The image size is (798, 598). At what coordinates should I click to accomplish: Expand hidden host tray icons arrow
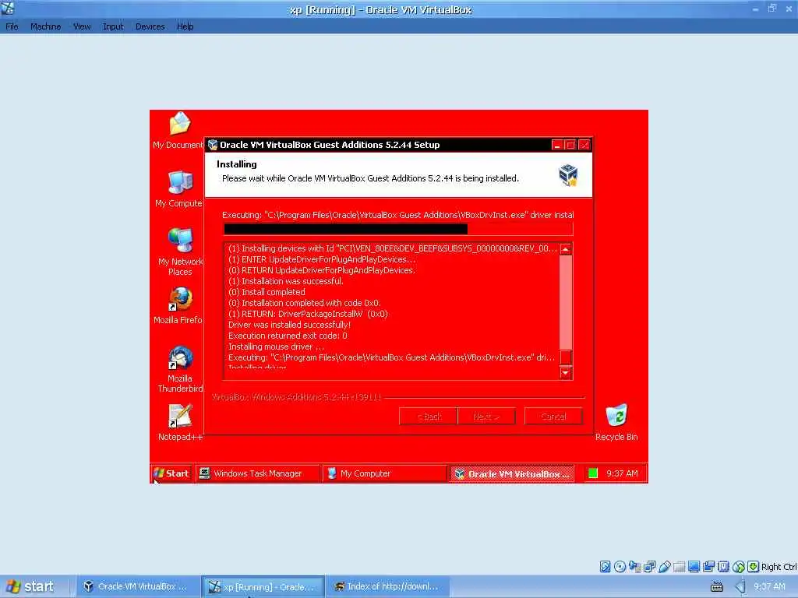click(740, 587)
